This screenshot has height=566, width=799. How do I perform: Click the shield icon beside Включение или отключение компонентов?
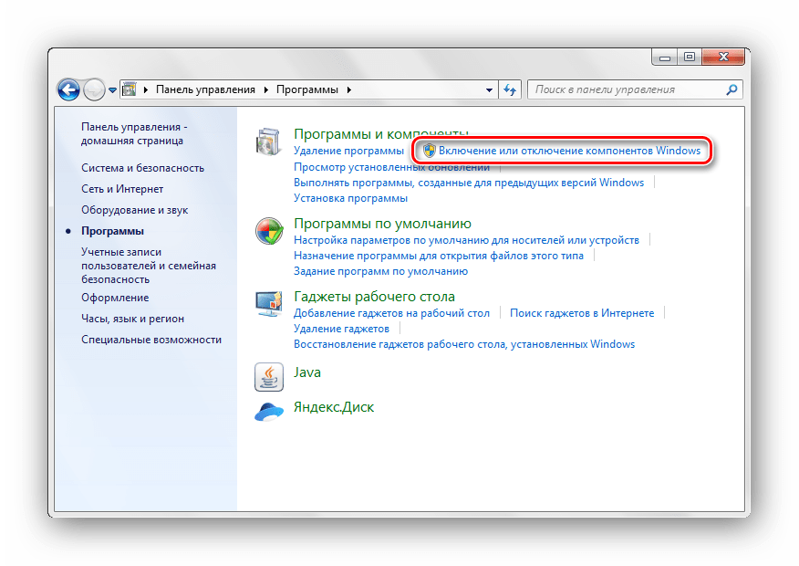(x=430, y=150)
